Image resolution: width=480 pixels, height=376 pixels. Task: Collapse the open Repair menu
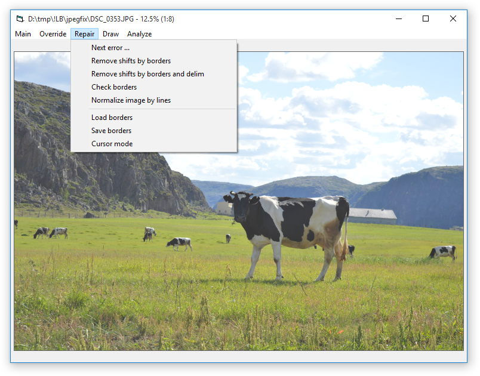coord(85,34)
